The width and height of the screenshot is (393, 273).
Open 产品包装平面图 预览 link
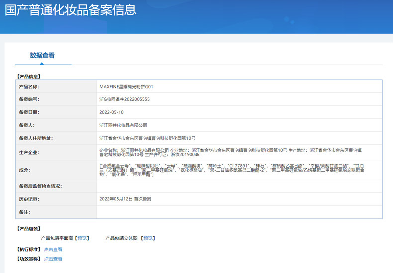(x=82, y=238)
